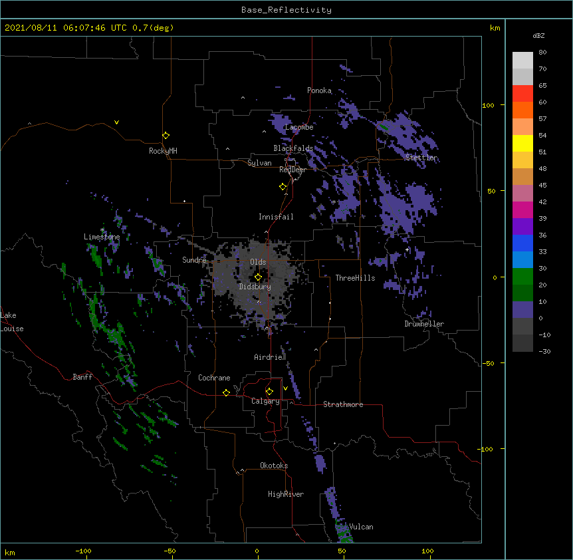The height and width of the screenshot is (560, 573).
Task: Click the Okotoks label
Action: [x=274, y=466]
